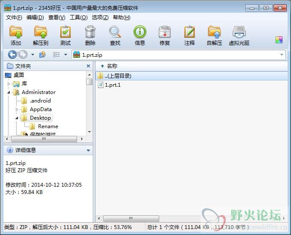
Task: Open view mode dropdown arrow
Action: (x=65, y=55)
